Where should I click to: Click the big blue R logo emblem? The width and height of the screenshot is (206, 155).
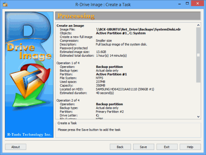(28, 28)
